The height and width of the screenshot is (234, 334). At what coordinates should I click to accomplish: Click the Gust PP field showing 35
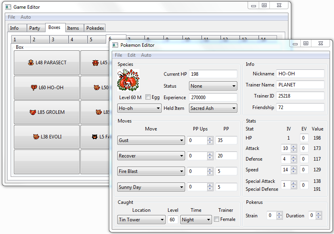[x=226, y=140]
